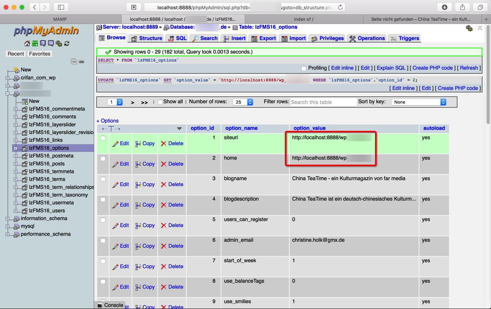Click the green log out icon

click(x=35, y=43)
